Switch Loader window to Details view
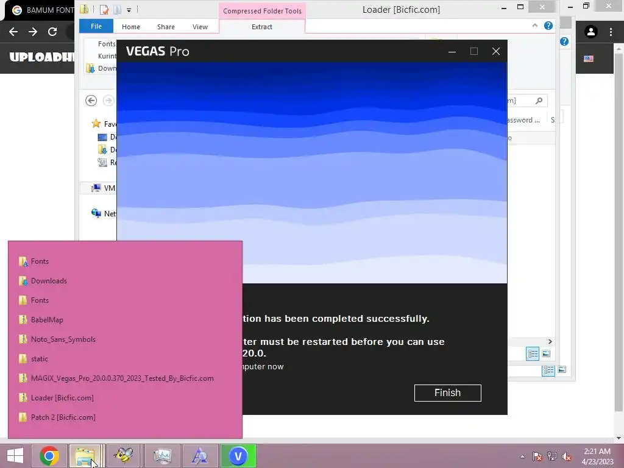 533,353
